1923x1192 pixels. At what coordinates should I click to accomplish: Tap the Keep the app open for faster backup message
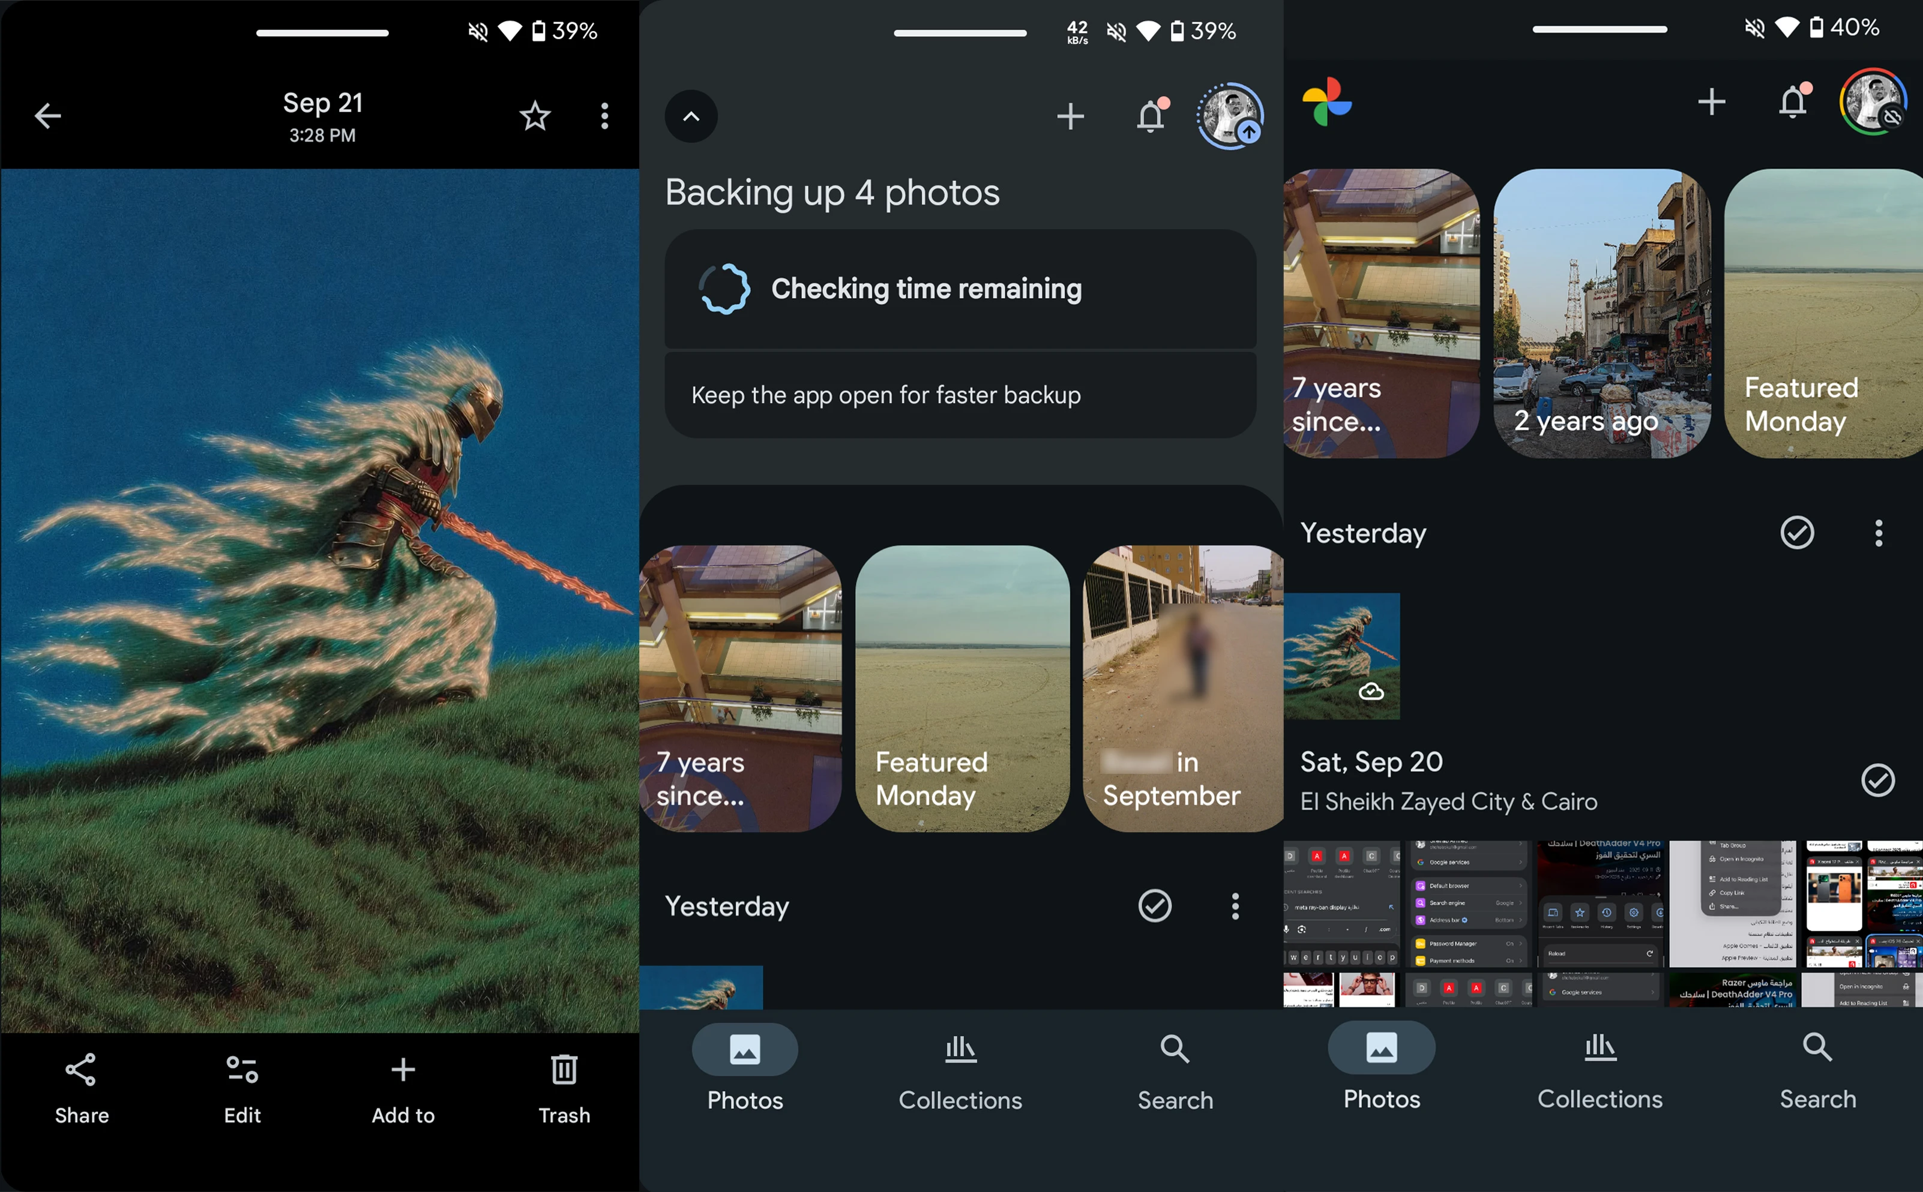coord(960,395)
